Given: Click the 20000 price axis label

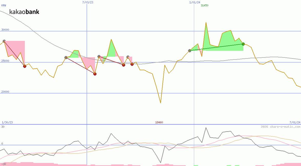Looking at the screenshot, I should tap(5, 92).
